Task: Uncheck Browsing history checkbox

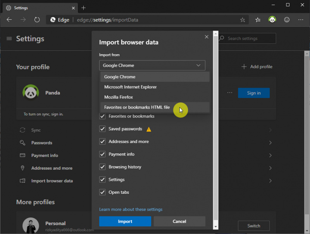Action: (x=102, y=167)
